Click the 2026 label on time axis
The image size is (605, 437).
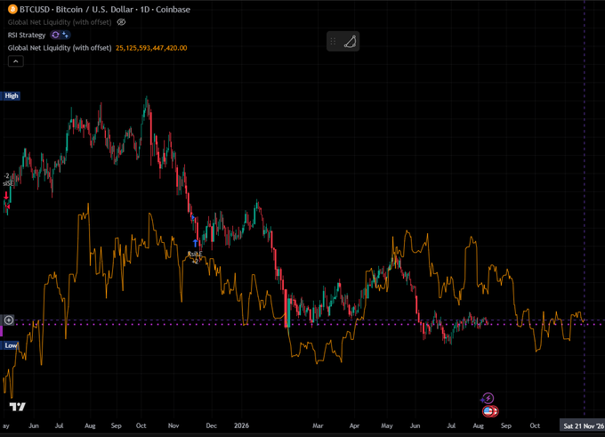(x=241, y=425)
